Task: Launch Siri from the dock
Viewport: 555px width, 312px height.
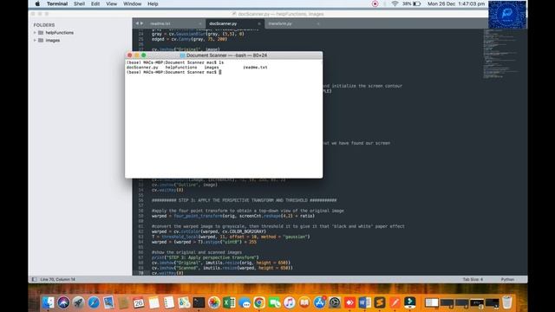Action: tap(63, 302)
